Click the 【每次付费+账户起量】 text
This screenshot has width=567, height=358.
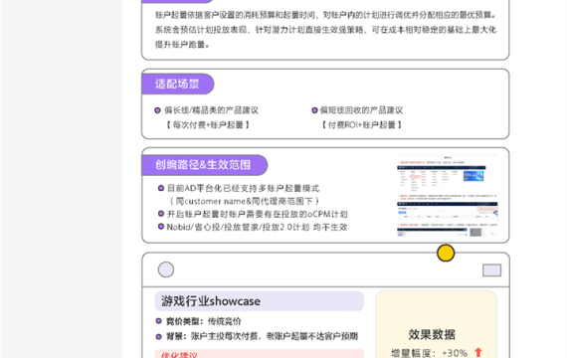(x=208, y=125)
